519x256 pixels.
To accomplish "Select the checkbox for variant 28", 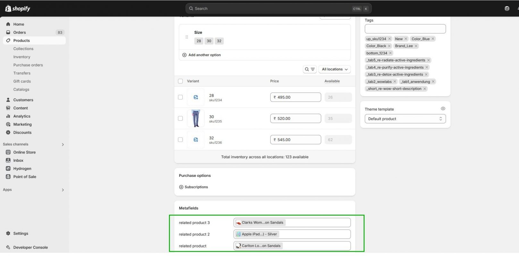I will point(180,97).
